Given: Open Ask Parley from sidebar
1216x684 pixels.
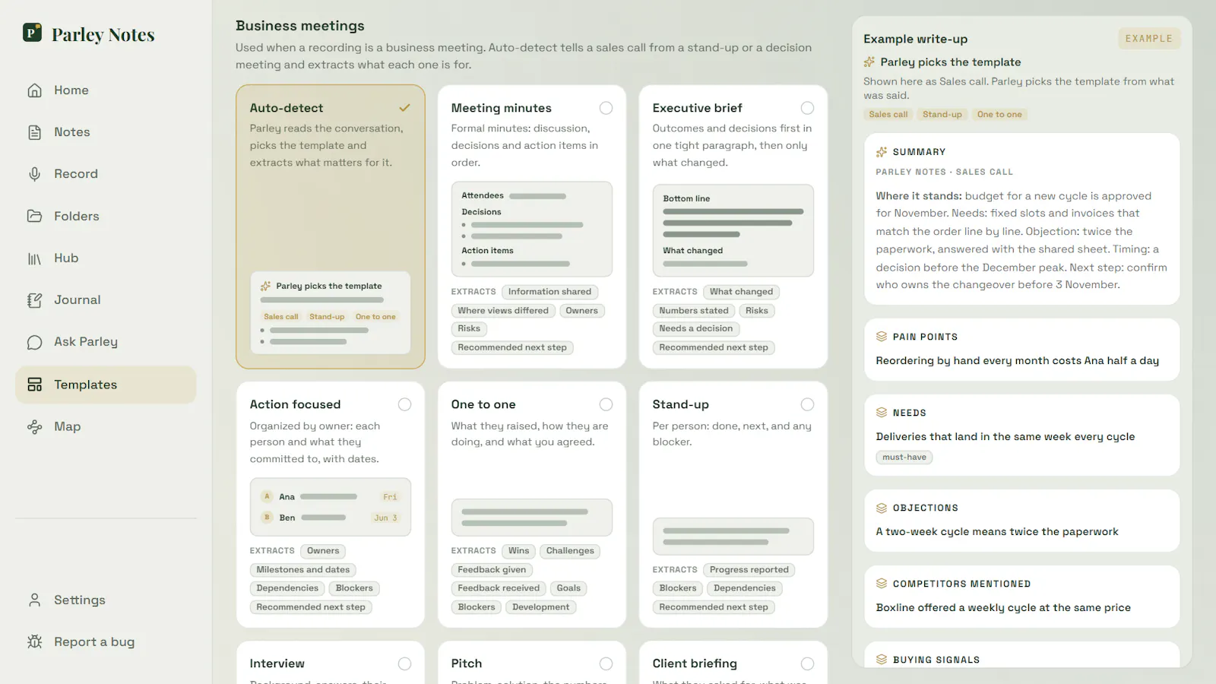Looking at the screenshot, I should click(x=106, y=342).
